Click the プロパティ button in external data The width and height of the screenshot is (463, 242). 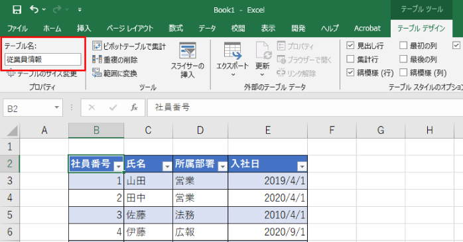296,46
